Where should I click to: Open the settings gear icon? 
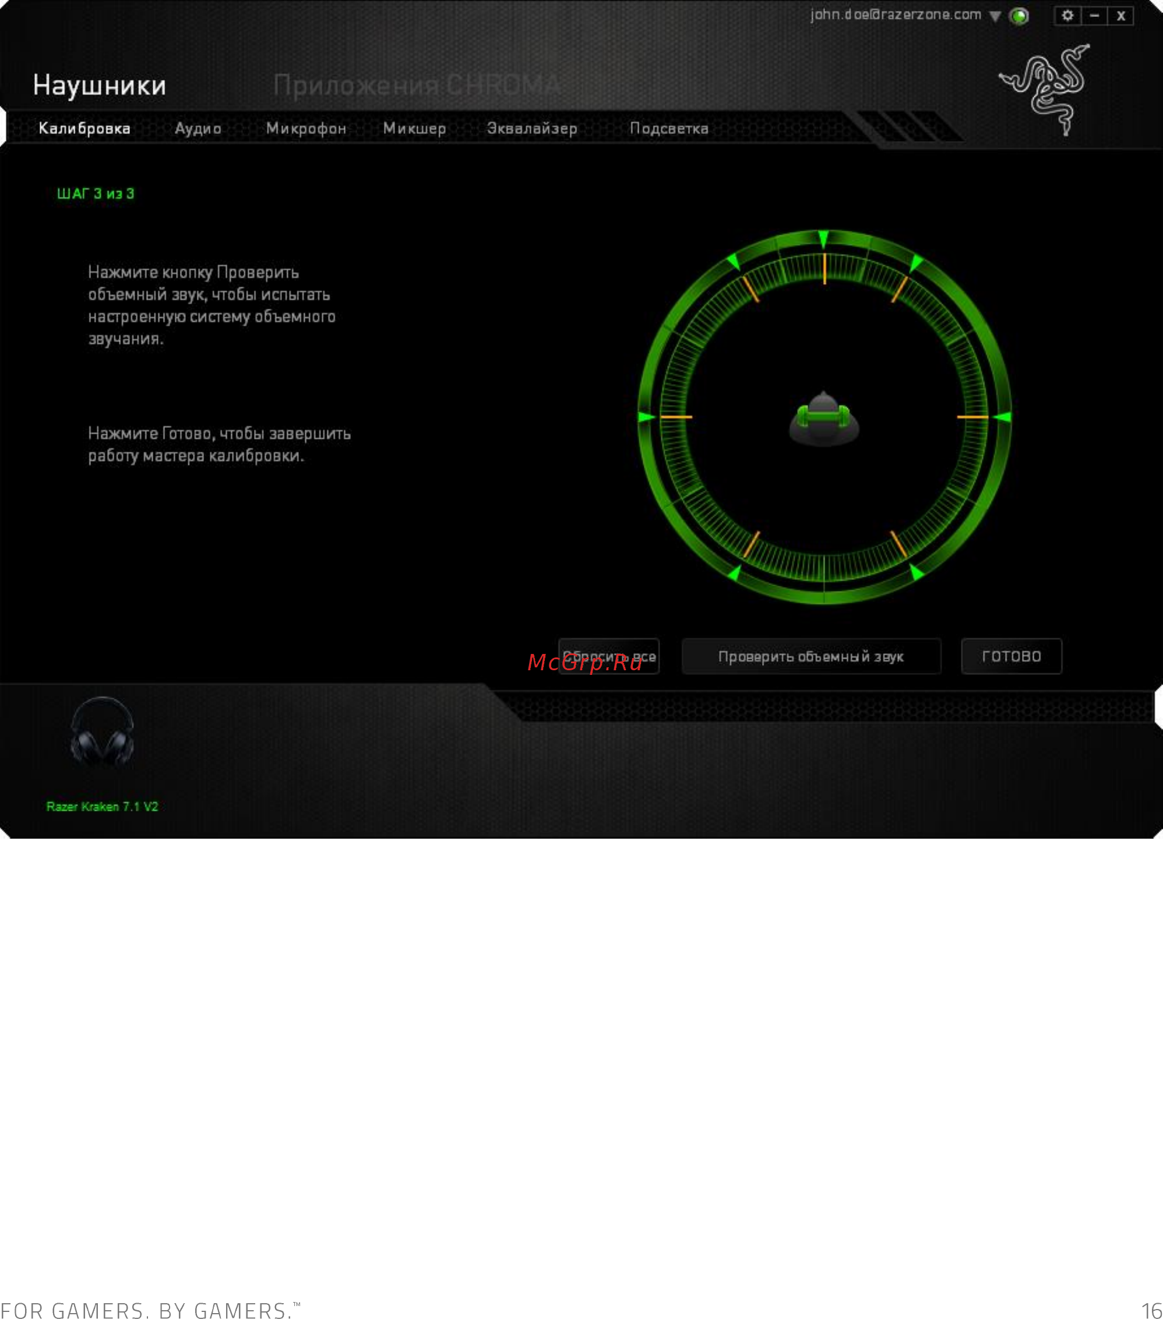1067,16
